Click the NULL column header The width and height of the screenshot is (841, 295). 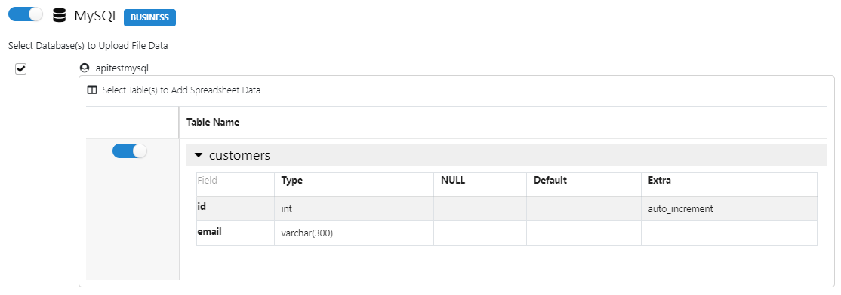453,181
